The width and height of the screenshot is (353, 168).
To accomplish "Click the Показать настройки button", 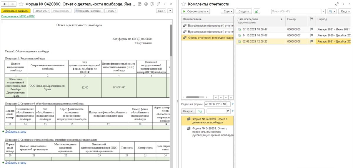I will [88, 11].
